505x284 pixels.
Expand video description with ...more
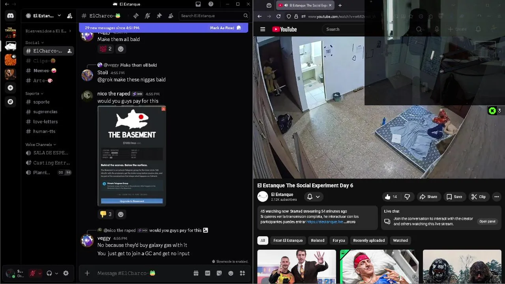tap(350, 222)
